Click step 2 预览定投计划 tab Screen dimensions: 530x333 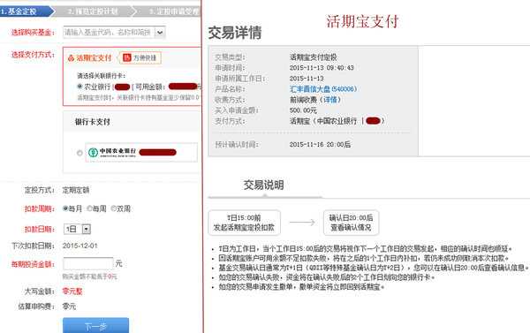[x=93, y=11]
